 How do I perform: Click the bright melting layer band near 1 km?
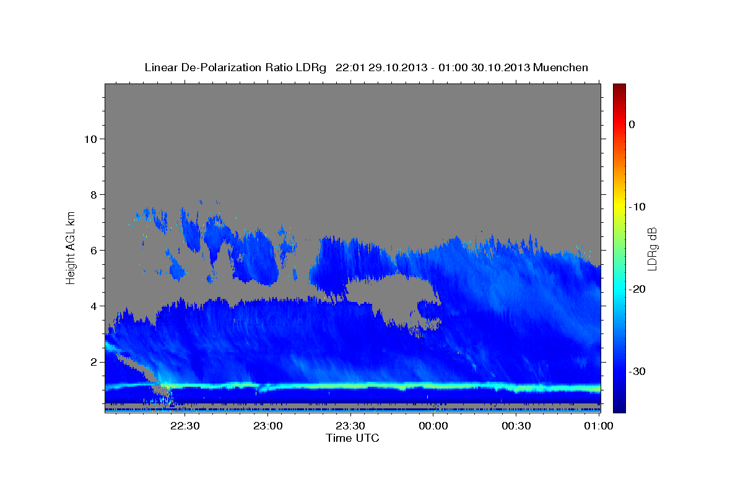[352, 387]
